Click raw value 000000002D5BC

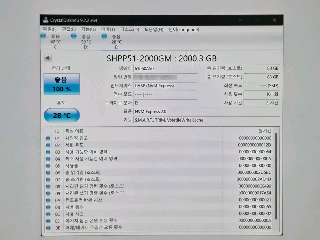tap(254, 172)
